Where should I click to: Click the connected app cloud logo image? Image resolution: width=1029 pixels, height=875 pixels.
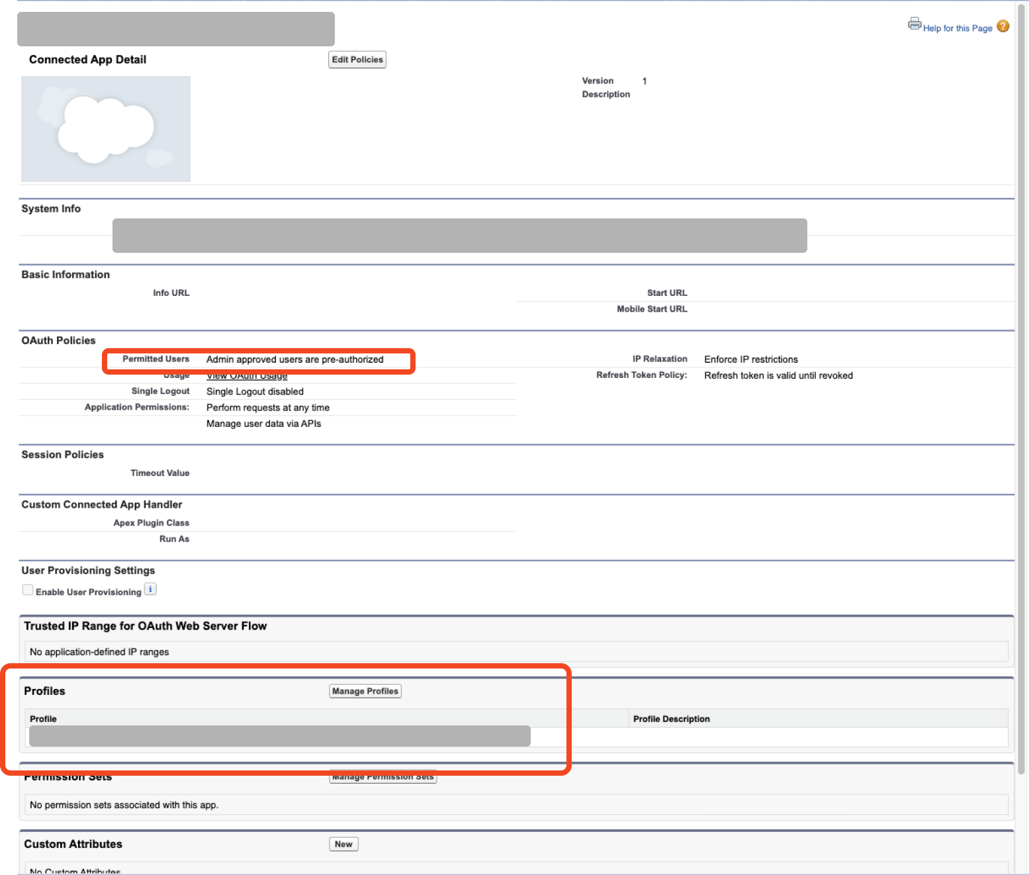[105, 128]
